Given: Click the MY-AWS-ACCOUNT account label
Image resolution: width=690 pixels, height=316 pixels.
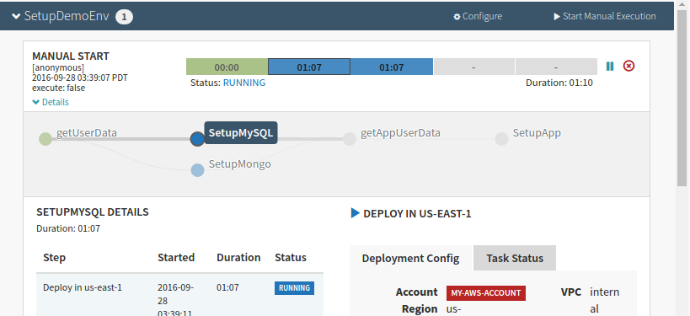Looking at the screenshot, I should 486,293.
